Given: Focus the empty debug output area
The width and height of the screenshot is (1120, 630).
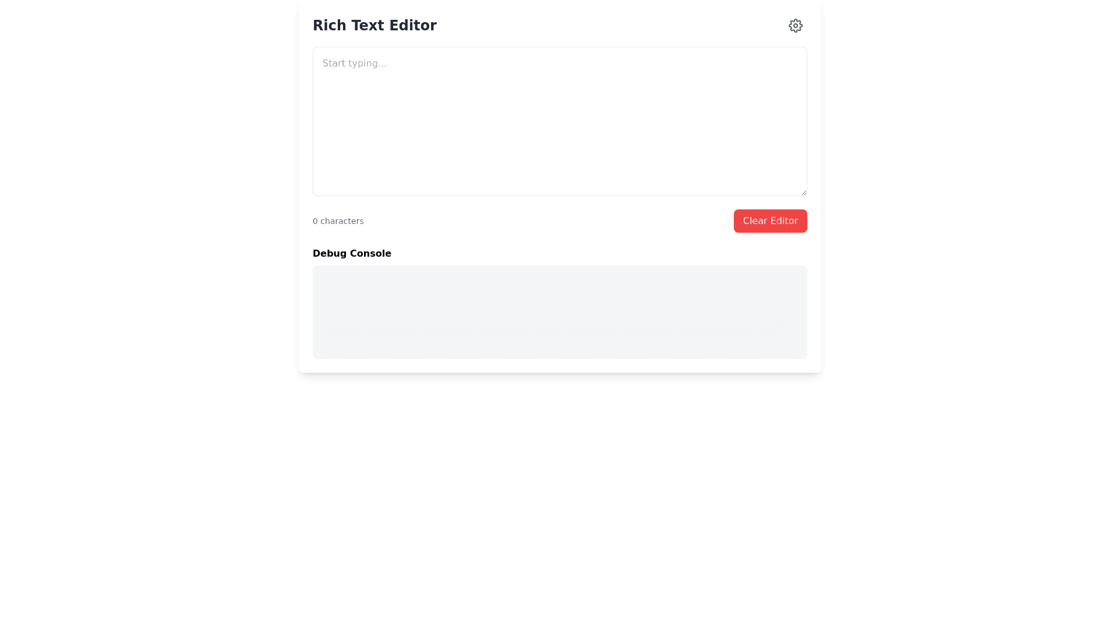Looking at the screenshot, I should pyautogui.click(x=559, y=312).
